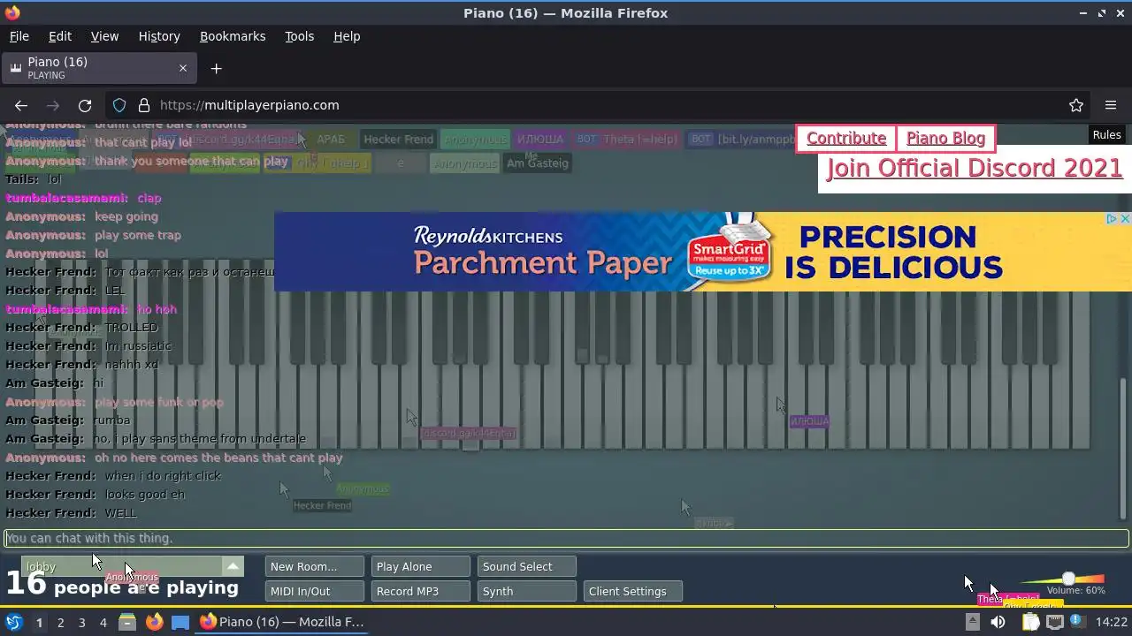Start Record MP3

click(x=420, y=591)
